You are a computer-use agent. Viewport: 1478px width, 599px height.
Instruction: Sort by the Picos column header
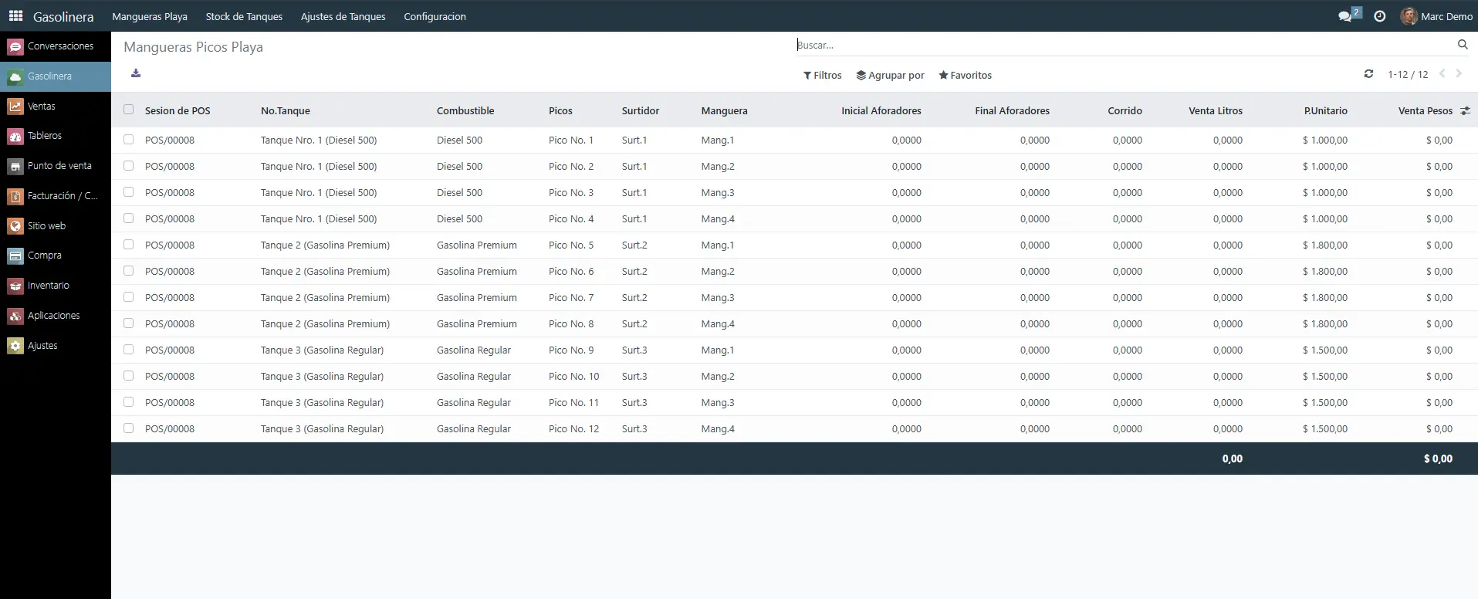(560, 110)
